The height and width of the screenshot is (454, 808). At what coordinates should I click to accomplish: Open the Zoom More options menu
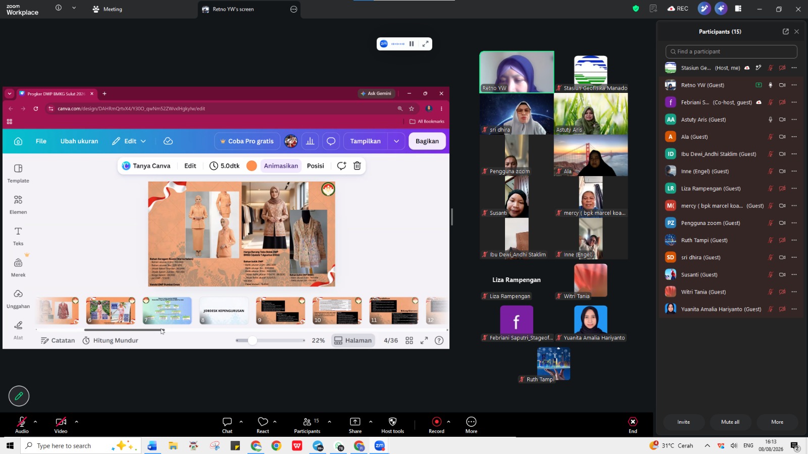point(471,425)
